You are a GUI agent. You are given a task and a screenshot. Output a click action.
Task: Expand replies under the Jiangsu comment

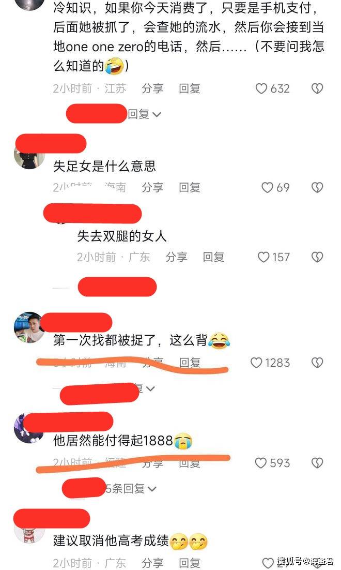pos(144,114)
